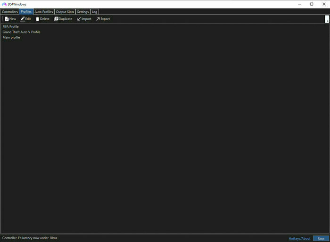This screenshot has width=330, height=242.
Task: Select Grand Theft Auto V Profile
Action: click(x=22, y=32)
